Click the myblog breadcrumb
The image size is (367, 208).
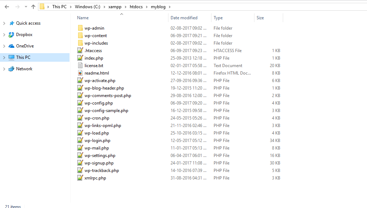158,7
